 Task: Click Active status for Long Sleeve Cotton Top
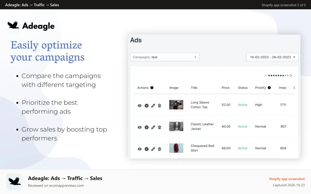click(243, 105)
